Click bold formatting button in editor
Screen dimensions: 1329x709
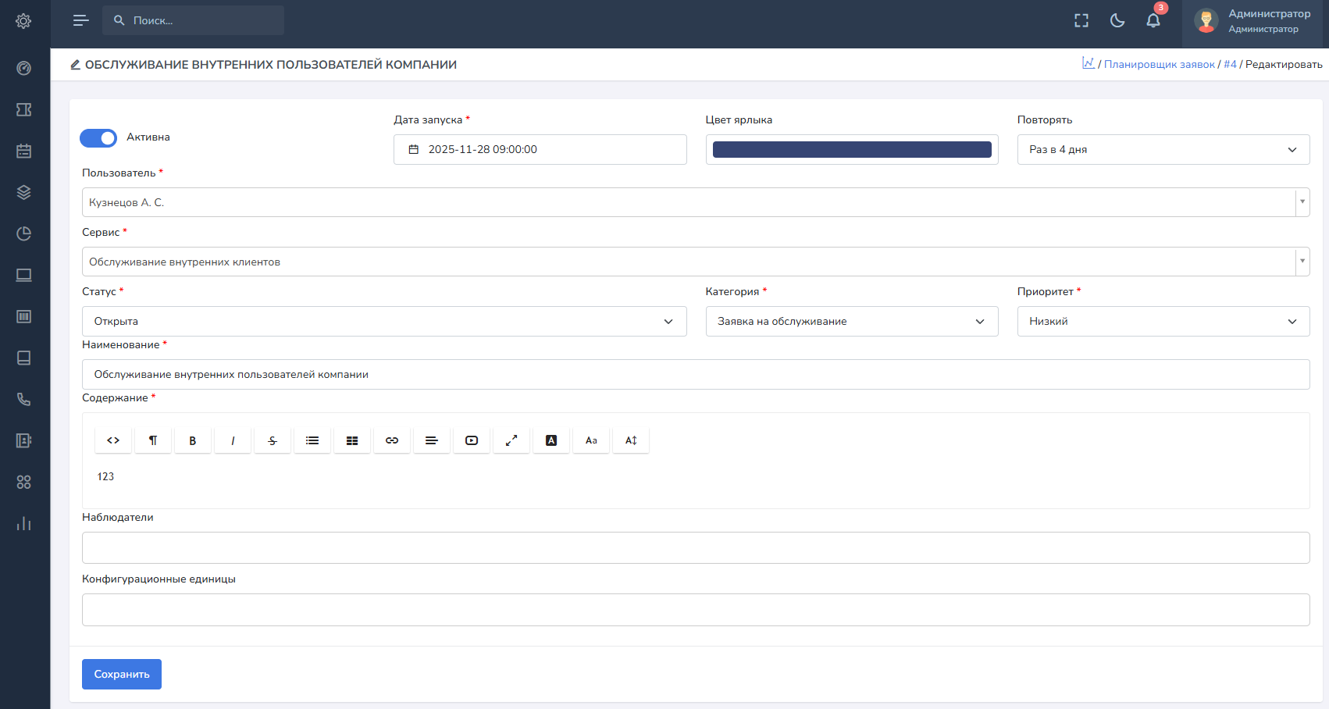(193, 440)
